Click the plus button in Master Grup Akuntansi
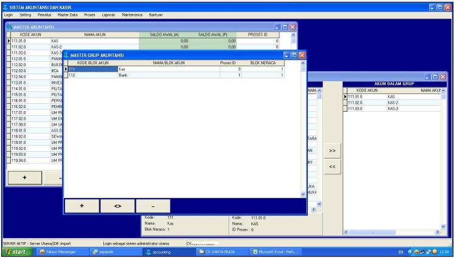Image resolution: width=454 pixels, height=258 pixels. [x=82, y=205]
